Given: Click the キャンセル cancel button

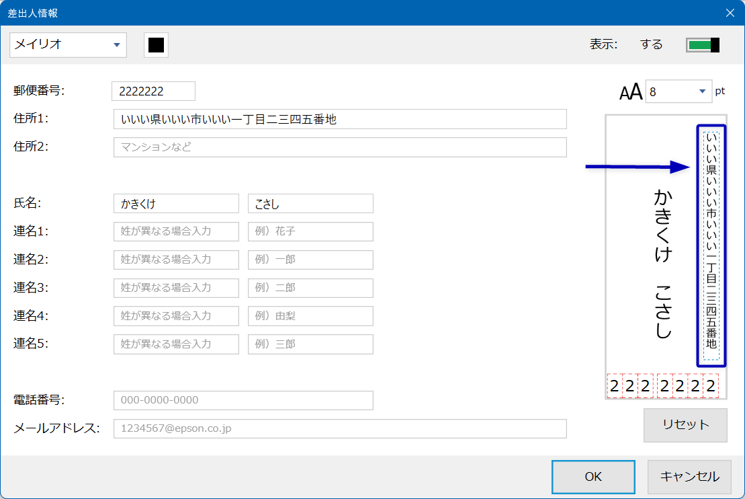Looking at the screenshot, I should click(689, 477).
